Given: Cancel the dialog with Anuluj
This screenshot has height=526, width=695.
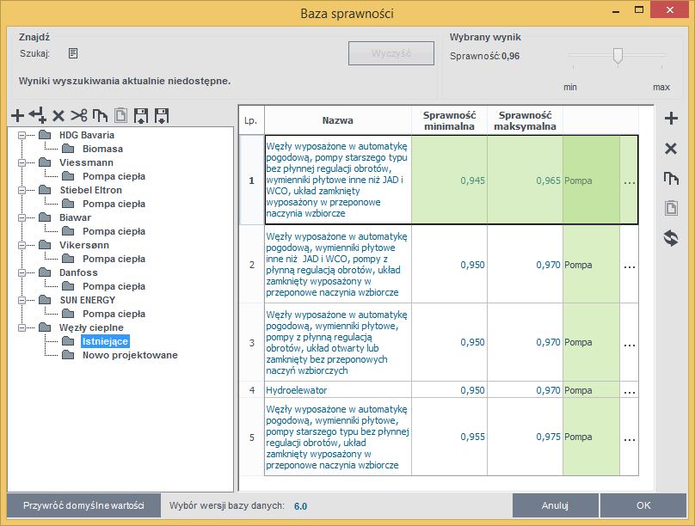Looking at the screenshot, I should click(x=555, y=505).
